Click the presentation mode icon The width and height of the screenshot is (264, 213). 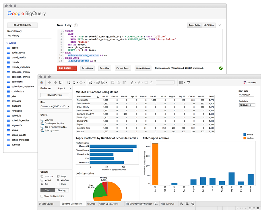coord(188,82)
